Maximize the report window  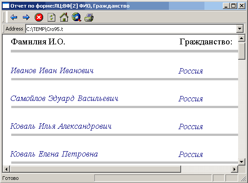tap(234, 6)
